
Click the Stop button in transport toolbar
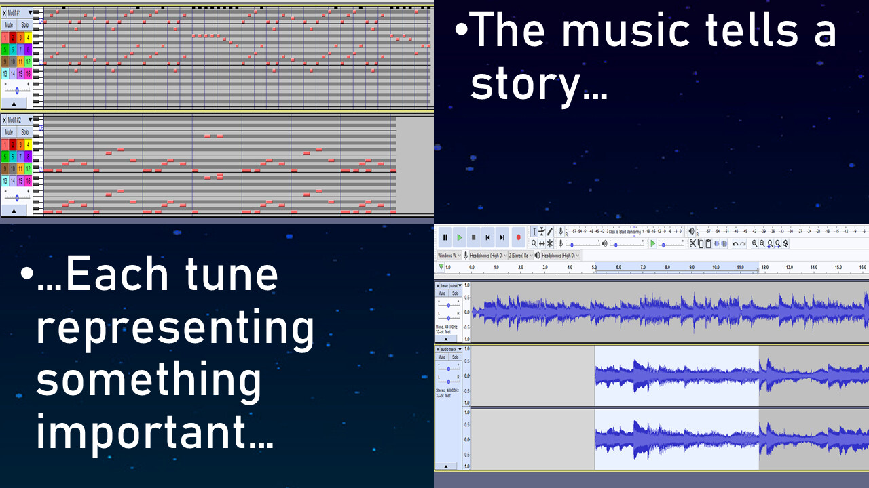tap(473, 237)
